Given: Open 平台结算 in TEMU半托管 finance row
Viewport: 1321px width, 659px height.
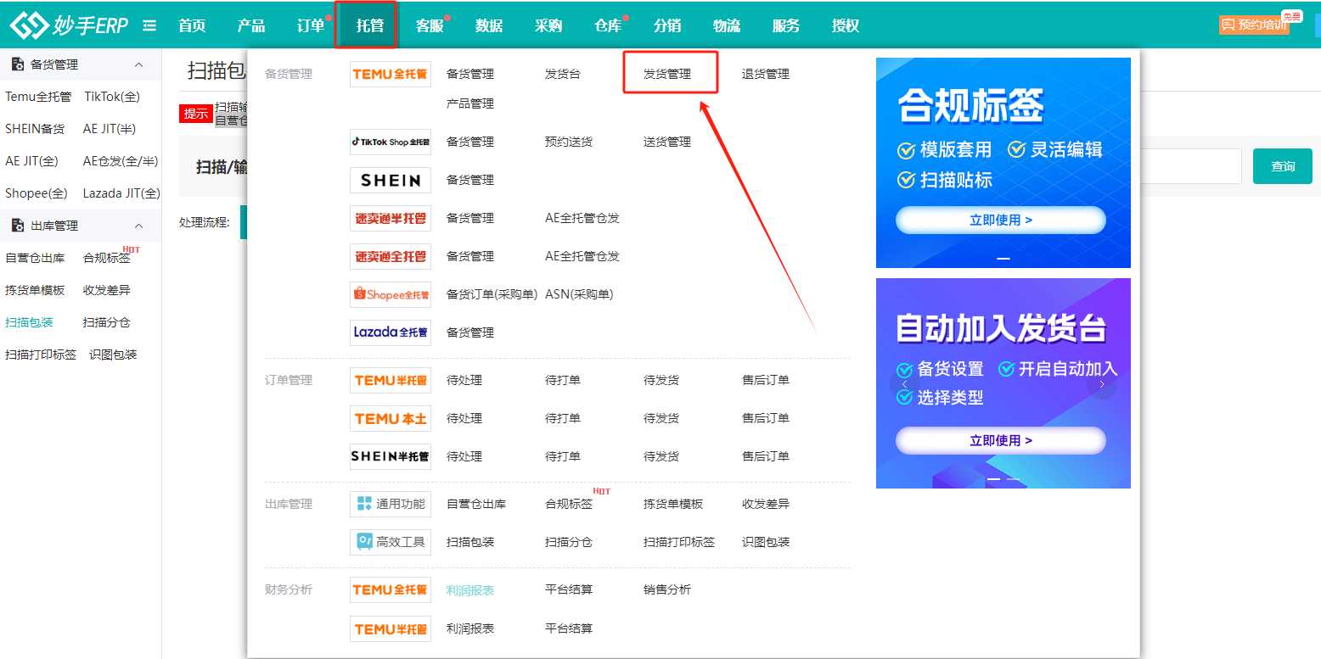Looking at the screenshot, I should tap(569, 628).
